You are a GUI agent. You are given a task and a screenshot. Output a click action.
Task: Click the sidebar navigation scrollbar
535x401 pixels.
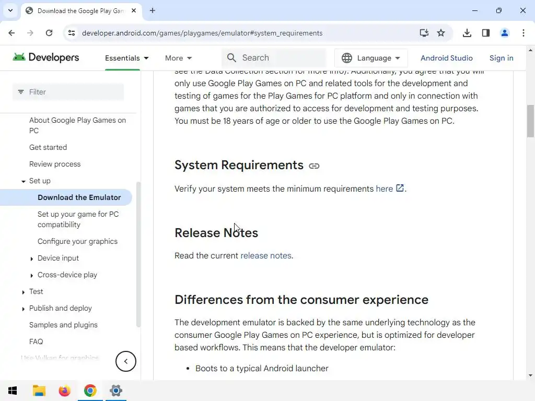point(138,254)
